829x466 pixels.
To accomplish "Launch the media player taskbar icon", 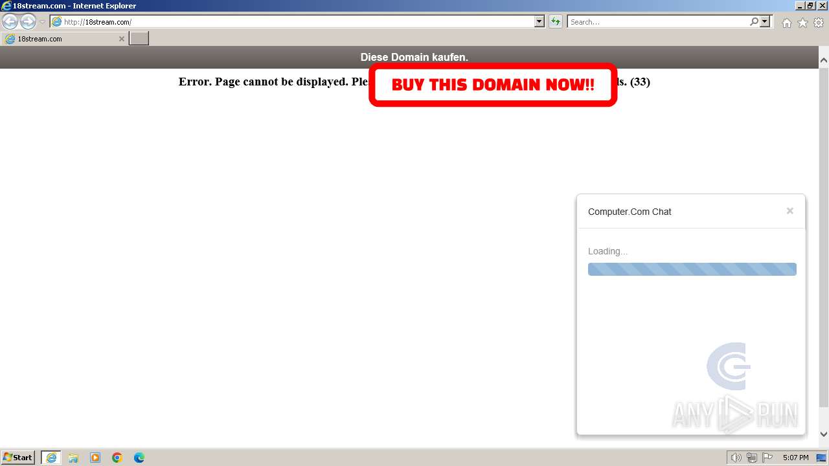I will pyautogui.click(x=95, y=458).
